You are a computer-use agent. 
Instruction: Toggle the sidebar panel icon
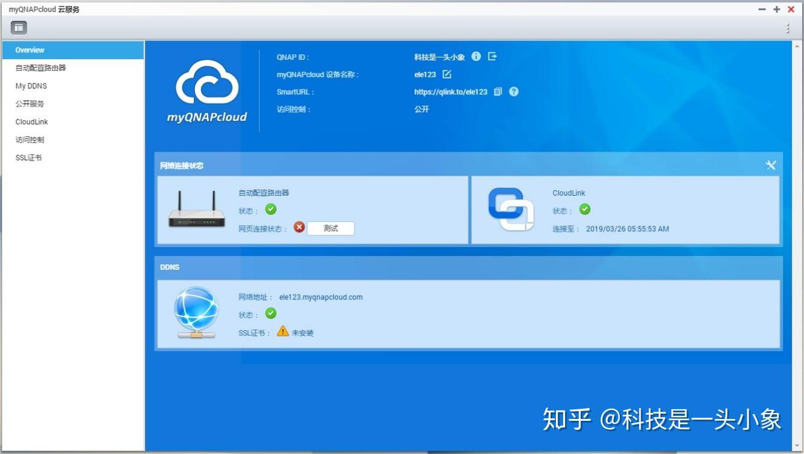pos(19,28)
